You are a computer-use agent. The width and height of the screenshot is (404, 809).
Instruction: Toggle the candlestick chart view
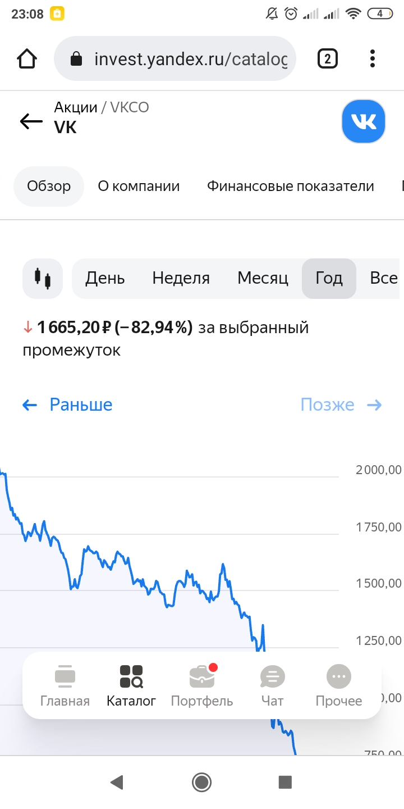point(43,278)
